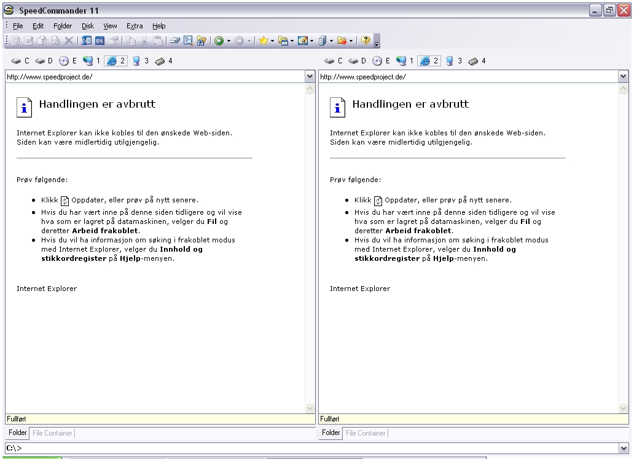Select CD drive E in right panel

pos(381,61)
